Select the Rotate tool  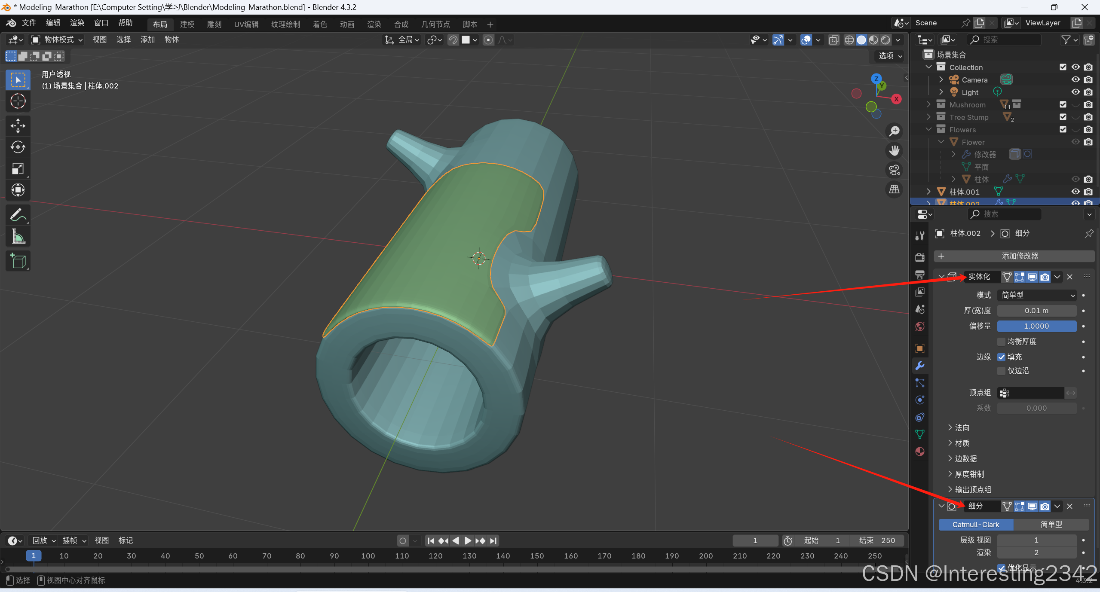18,147
